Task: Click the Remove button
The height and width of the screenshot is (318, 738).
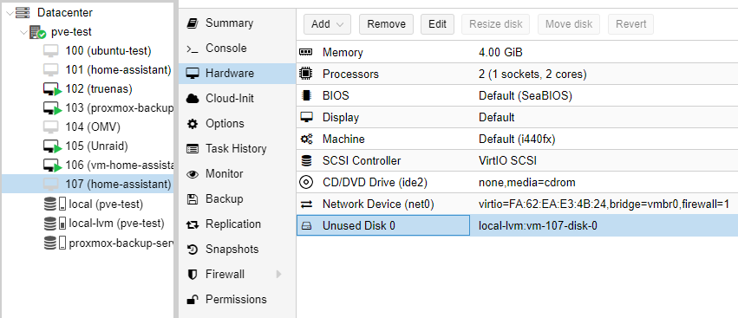Action: [x=387, y=24]
